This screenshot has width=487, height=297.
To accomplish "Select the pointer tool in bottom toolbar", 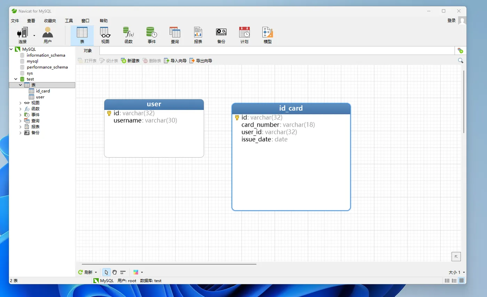I will coord(106,272).
